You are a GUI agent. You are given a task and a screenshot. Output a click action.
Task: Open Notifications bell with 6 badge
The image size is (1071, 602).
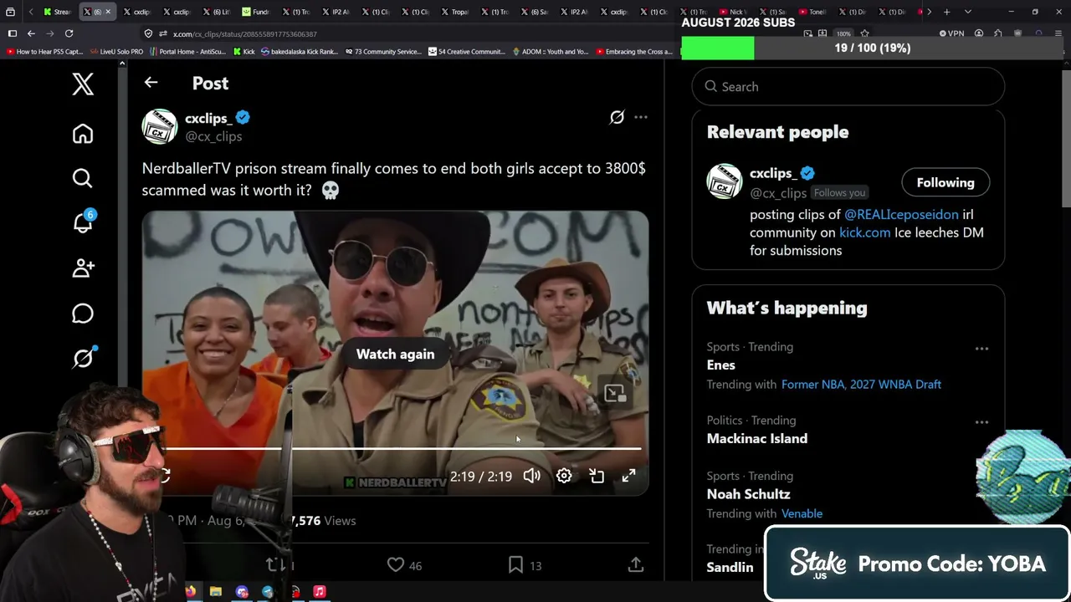point(83,222)
